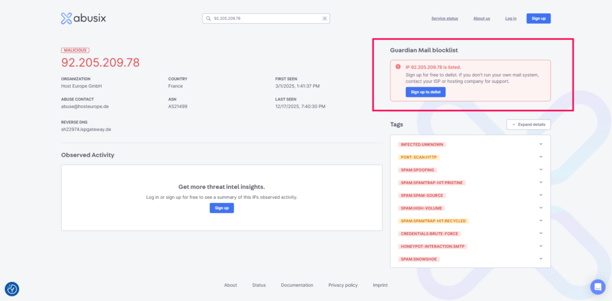Click the Abusix logo
Screen dimensions: 612x301
coord(83,19)
